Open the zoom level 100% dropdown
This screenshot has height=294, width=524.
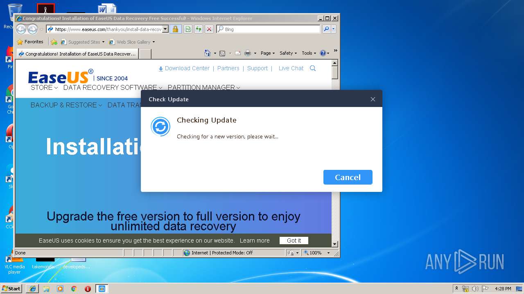(x=328, y=253)
